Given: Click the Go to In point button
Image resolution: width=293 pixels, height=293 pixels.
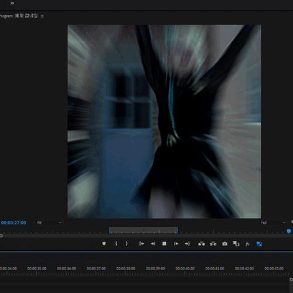Looking at the screenshot, I should coord(141,244).
